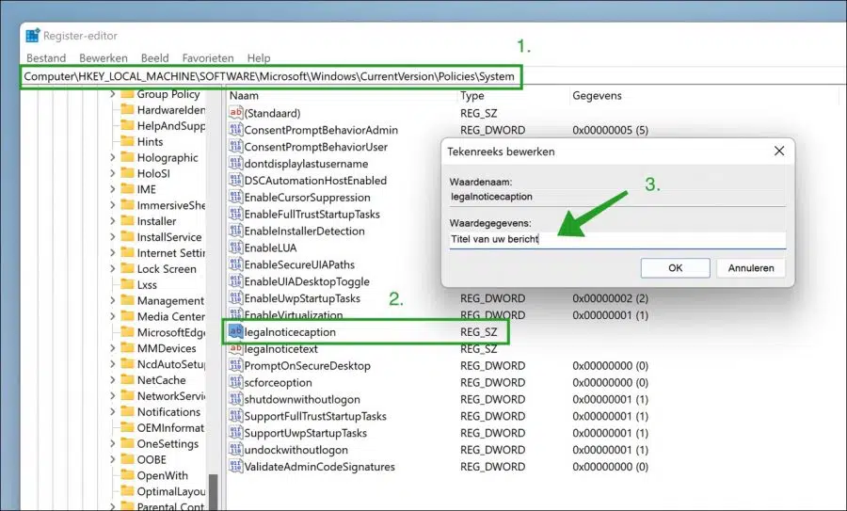Click the ConsentPromptBehaviorAdmin DWORD icon

click(235, 129)
